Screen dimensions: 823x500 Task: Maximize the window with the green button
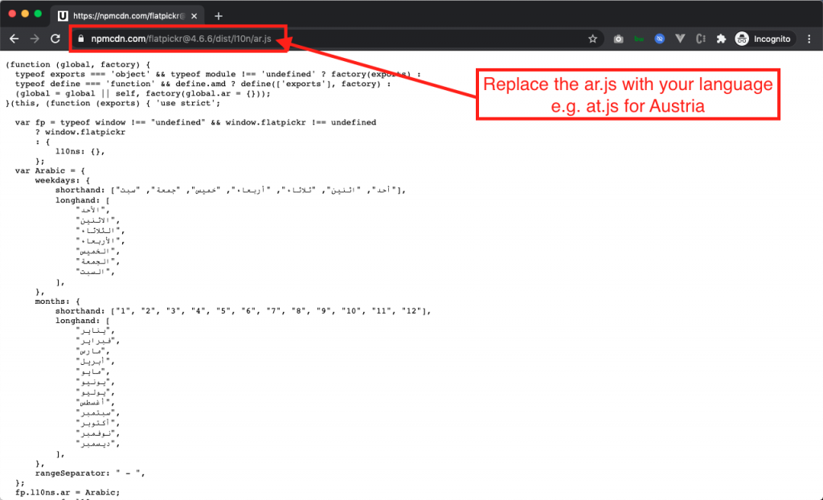(x=38, y=14)
